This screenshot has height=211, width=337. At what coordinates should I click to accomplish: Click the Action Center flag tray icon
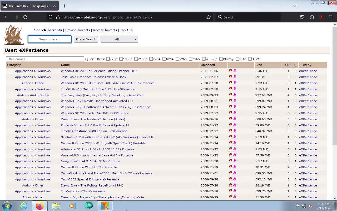coord(298,206)
